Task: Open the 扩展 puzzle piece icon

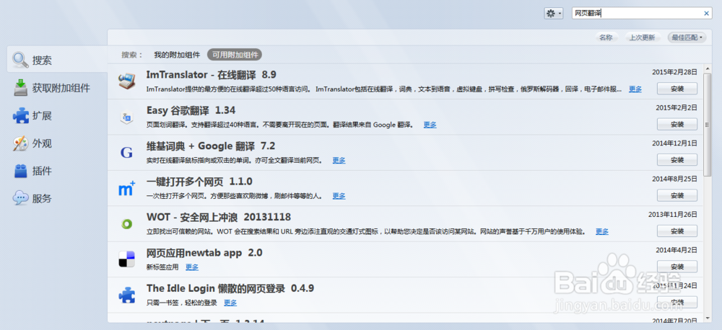Action: (x=21, y=115)
